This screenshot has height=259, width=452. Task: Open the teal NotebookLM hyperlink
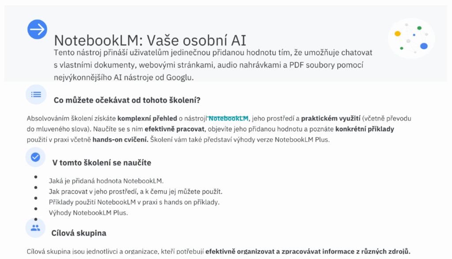point(229,118)
